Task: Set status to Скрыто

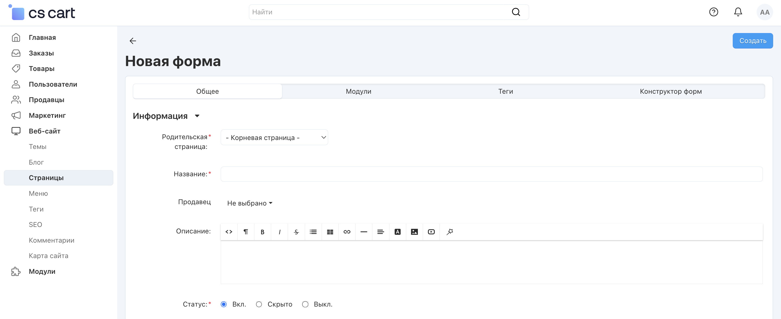Action: coord(259,304)
